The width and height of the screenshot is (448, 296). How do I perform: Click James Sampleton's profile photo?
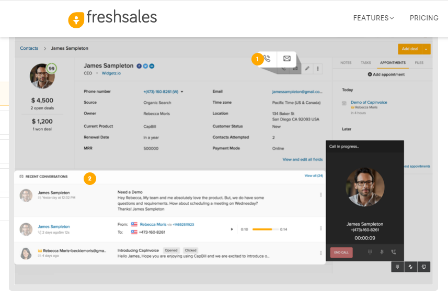click(x=42, y=76)
